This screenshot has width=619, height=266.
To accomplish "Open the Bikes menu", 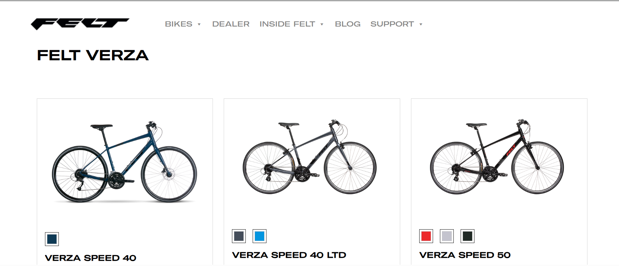I will pyautogui.click(x=179, y=24).
